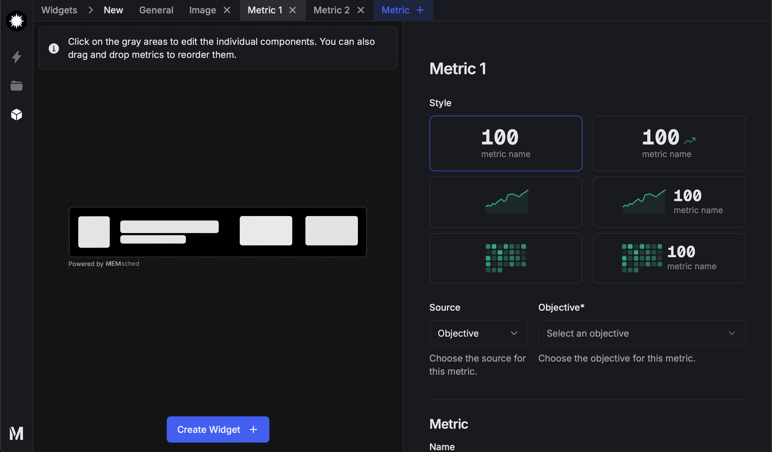The height and width of the screenshot is (452, 772).
Task: Navigate back via the Widgets breadcrumb
Action: click(x=59, y=10)
